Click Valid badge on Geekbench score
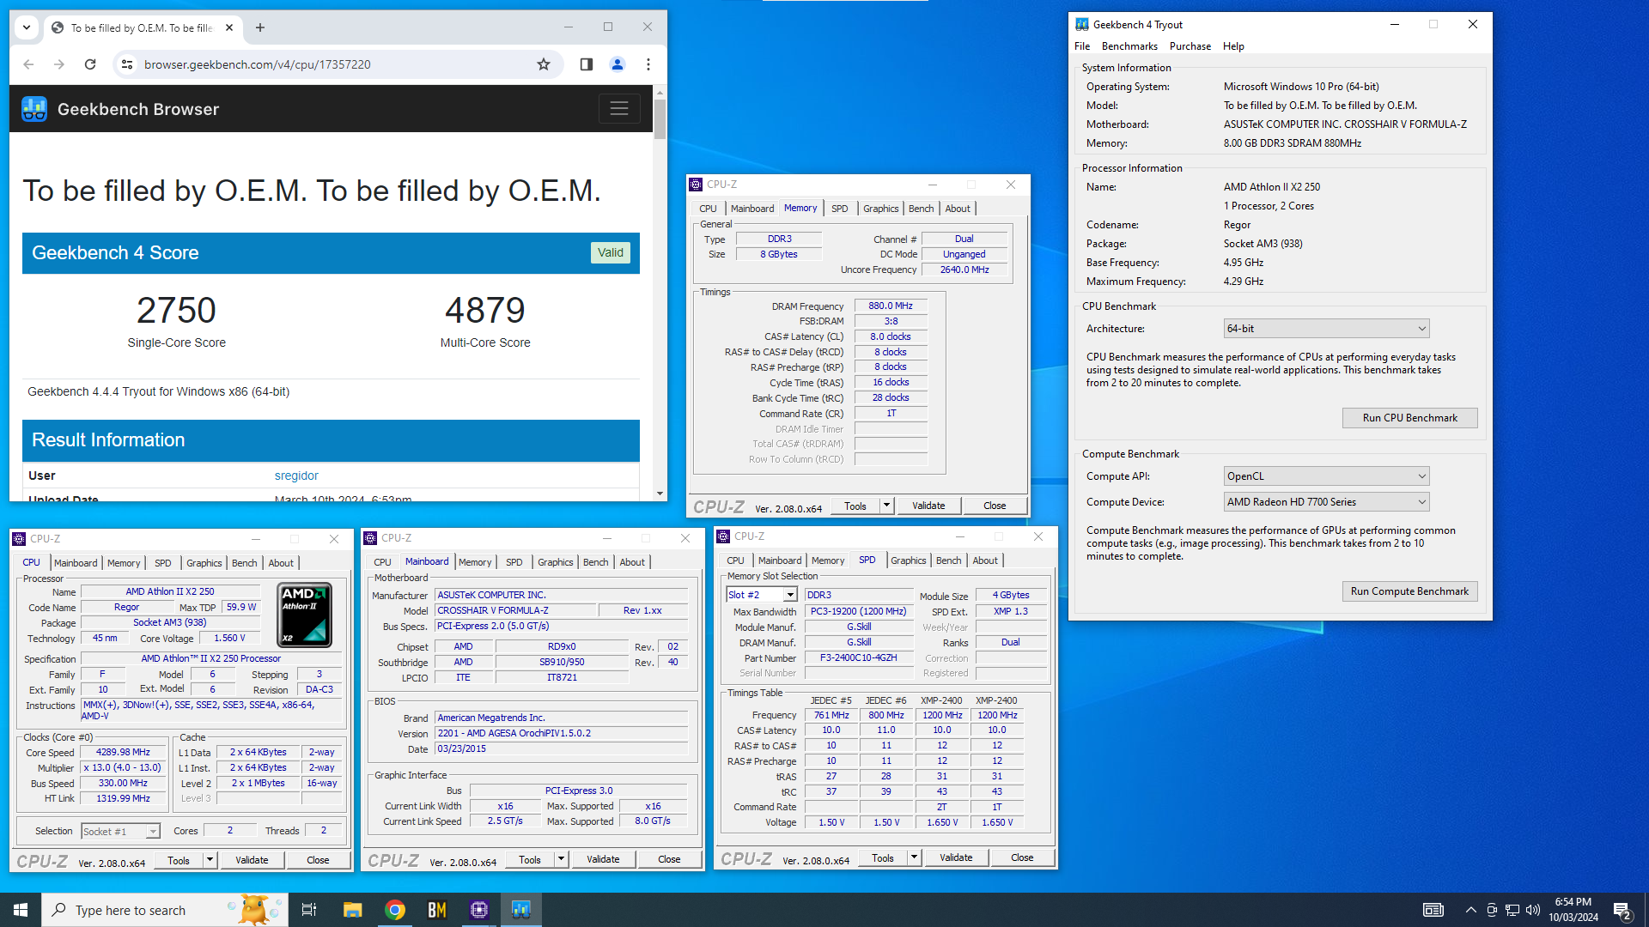The width and height of the screenshot is (1649, 927). point(611,252)
